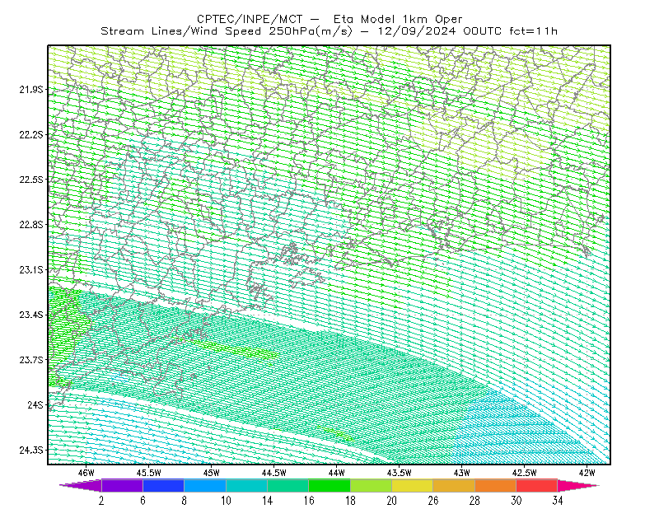Click the 44W longitude axis label

[x=337, y=473]
